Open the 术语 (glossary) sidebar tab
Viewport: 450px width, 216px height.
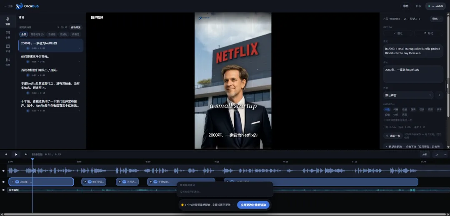pyautogui.click(x=8, y=48)
